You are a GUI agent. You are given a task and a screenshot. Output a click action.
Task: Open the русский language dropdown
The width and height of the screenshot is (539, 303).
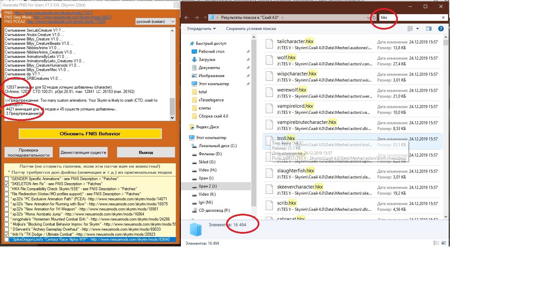(x=155, y=22)
